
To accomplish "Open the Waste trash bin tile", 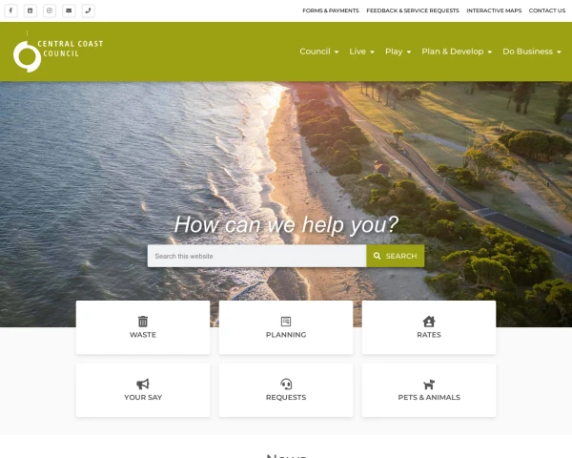I will tap(143, 327).
